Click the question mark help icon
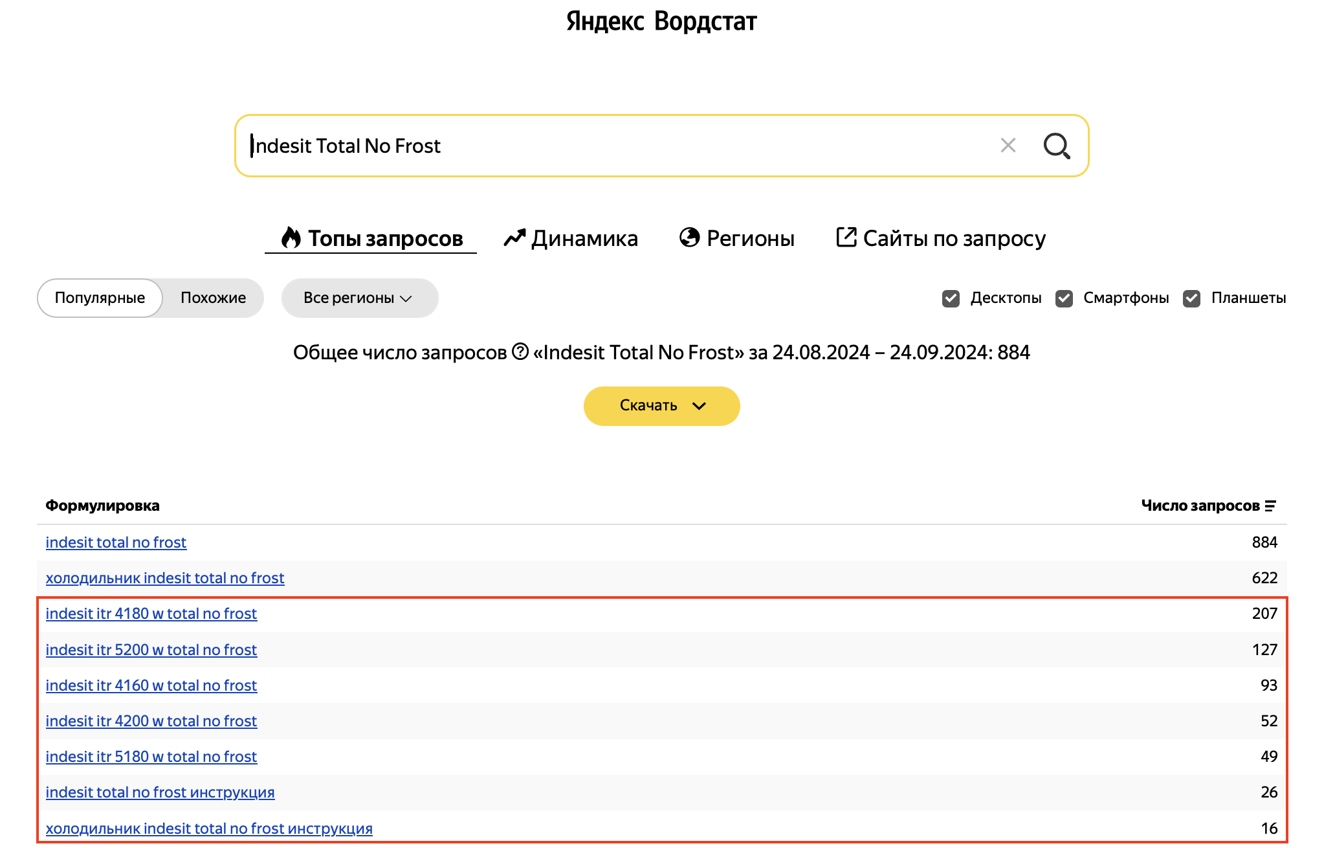1324x848 pixels. [x=520, y=351]
